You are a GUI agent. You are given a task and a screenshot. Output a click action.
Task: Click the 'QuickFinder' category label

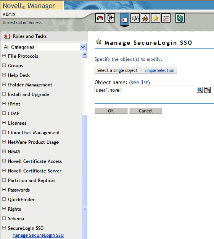21,200
